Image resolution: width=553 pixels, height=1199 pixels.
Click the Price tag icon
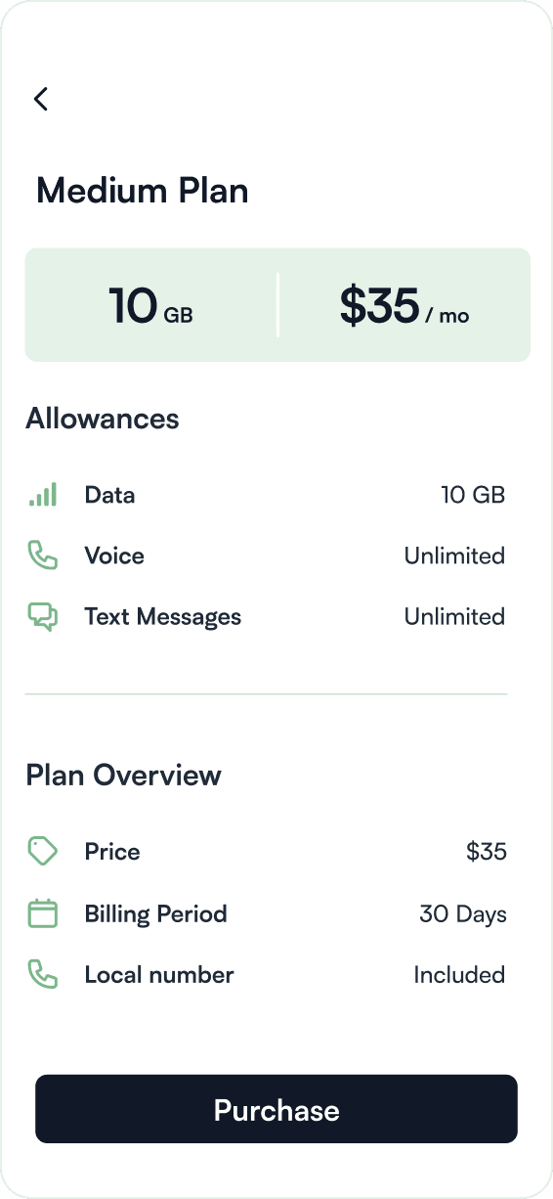[42, 852]
